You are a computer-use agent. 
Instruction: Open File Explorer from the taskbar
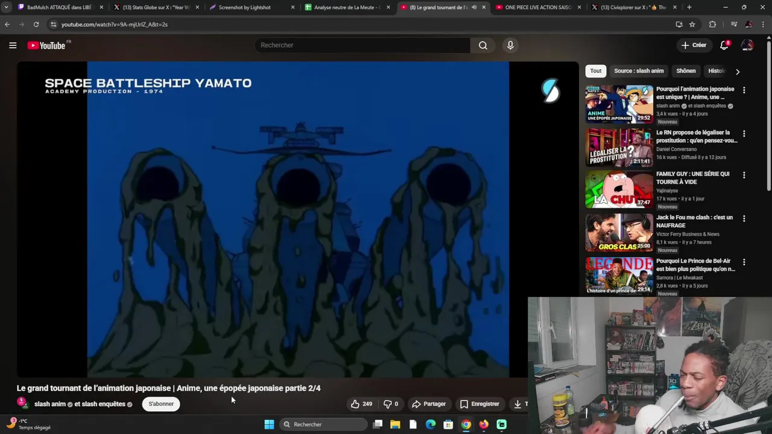395,424
